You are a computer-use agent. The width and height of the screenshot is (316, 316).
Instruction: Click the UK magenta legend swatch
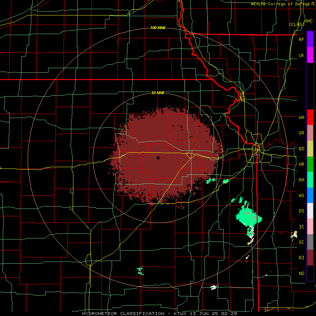point(310,55)
